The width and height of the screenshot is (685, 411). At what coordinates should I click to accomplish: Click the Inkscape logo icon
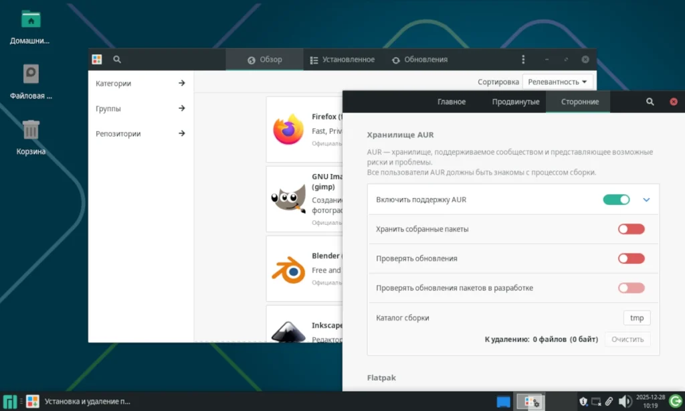pos(288,332)
